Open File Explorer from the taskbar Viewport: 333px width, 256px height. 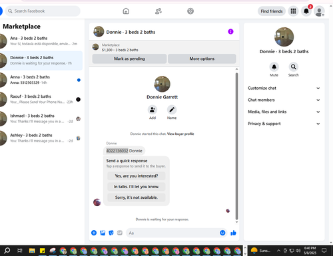coord(32,251)
